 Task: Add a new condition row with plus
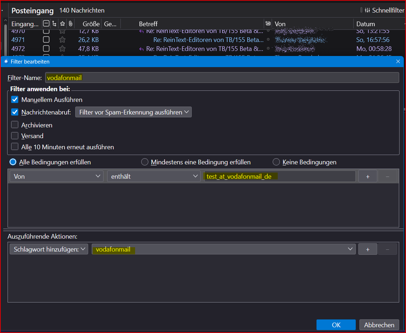pyautogui.click(x=368, y=177)
